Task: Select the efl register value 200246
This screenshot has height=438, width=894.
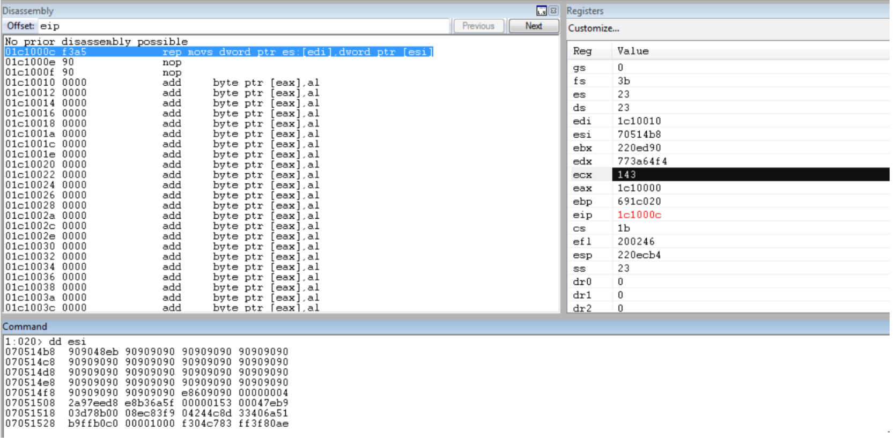Action: coord(636,242)
